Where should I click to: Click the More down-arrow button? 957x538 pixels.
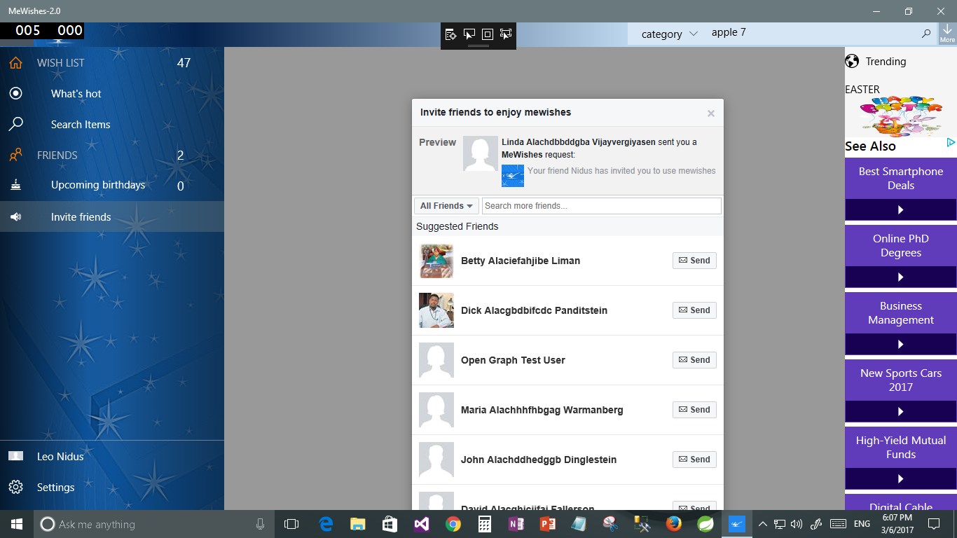pyautogui.click(x=947, y=34)
